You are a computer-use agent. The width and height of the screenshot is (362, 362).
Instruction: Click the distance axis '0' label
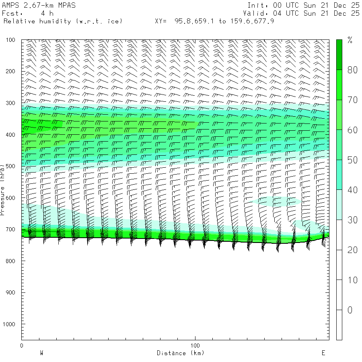pyautogui.click(x=22, y=346)
